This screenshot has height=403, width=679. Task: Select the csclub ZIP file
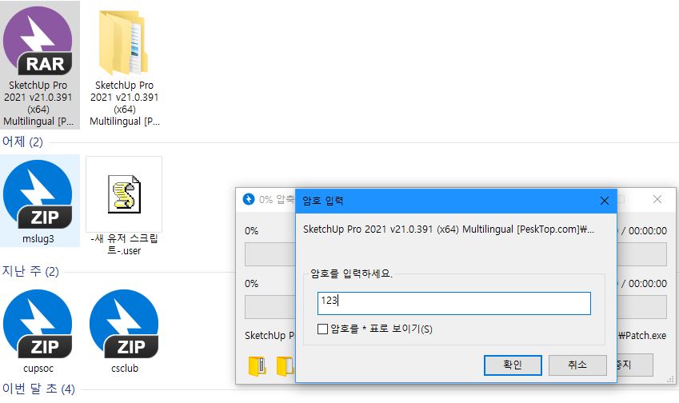(124, 331)
